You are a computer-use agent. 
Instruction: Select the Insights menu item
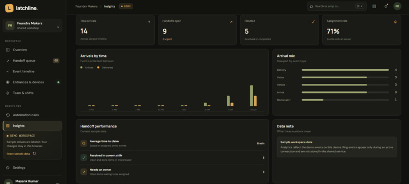click(x=32, y=126)
